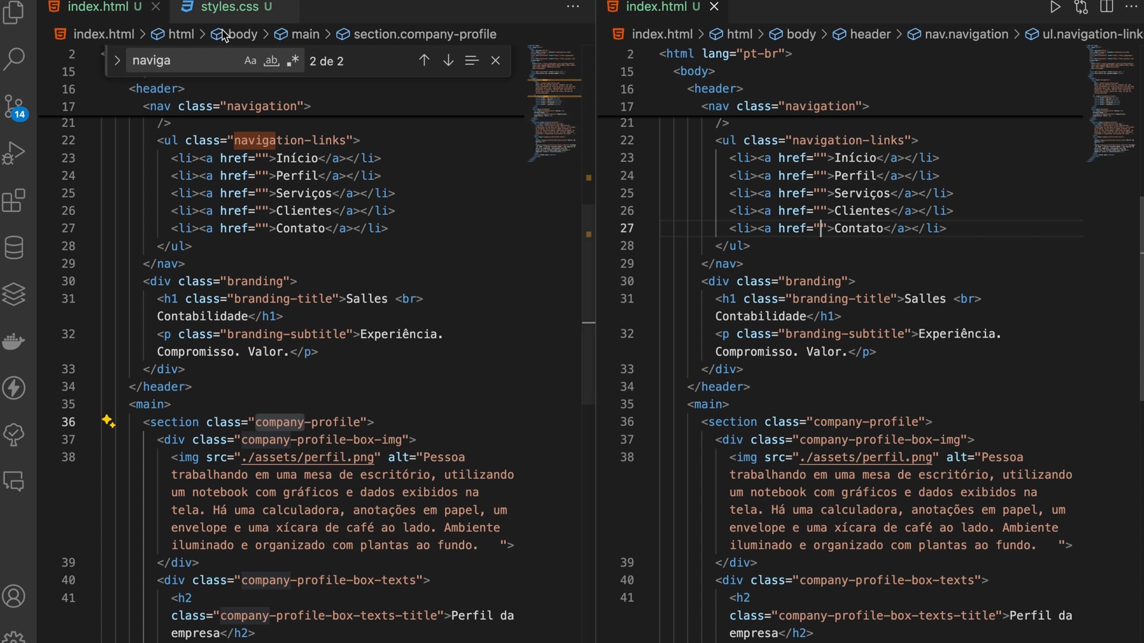Toggle Use Regular Expression in find widget
This screenshot has width=1144, height=643.
coord(293,61)
